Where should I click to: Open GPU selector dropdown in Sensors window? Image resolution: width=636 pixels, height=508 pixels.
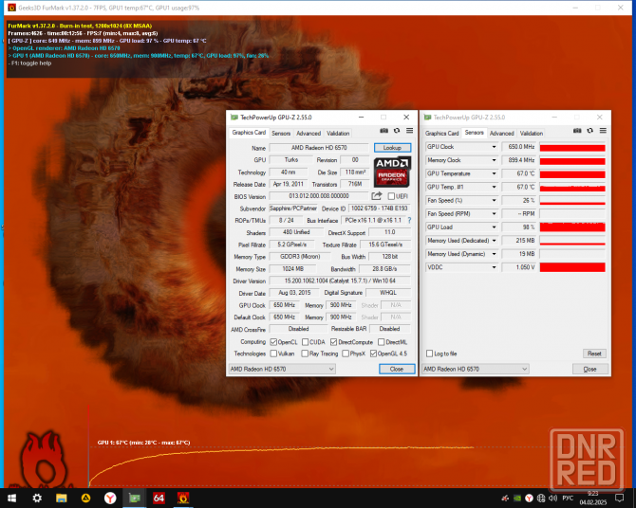coord(476,369)
